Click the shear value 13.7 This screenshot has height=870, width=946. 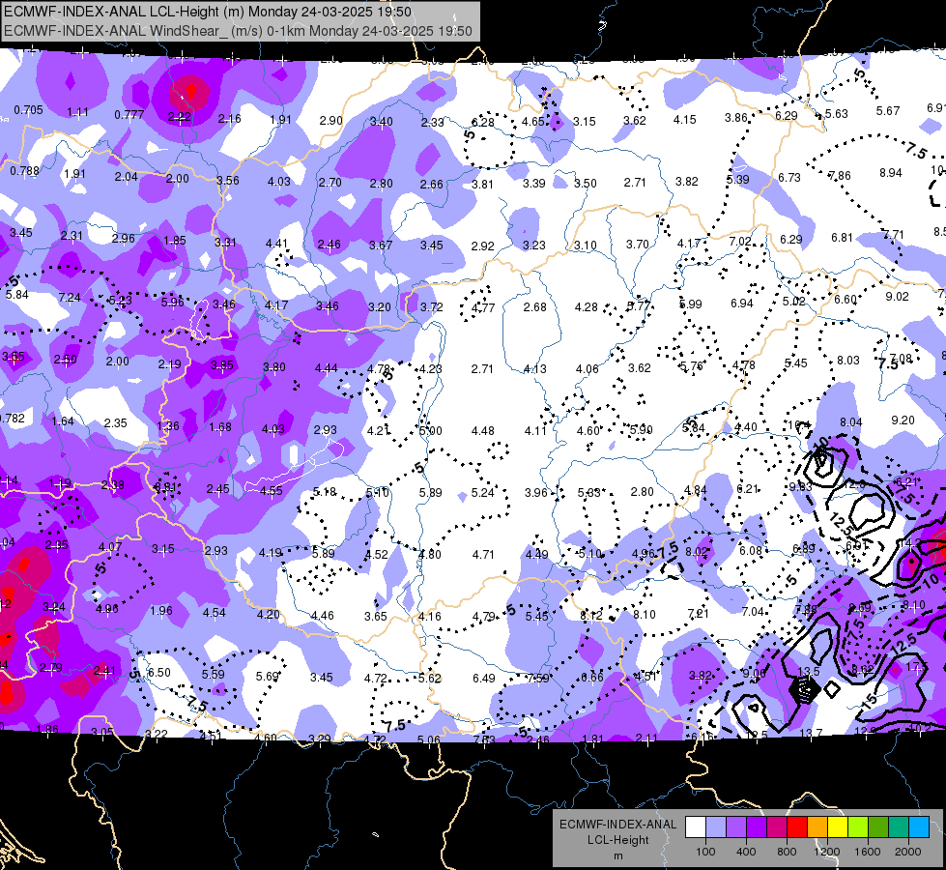(x=811, y=733)
